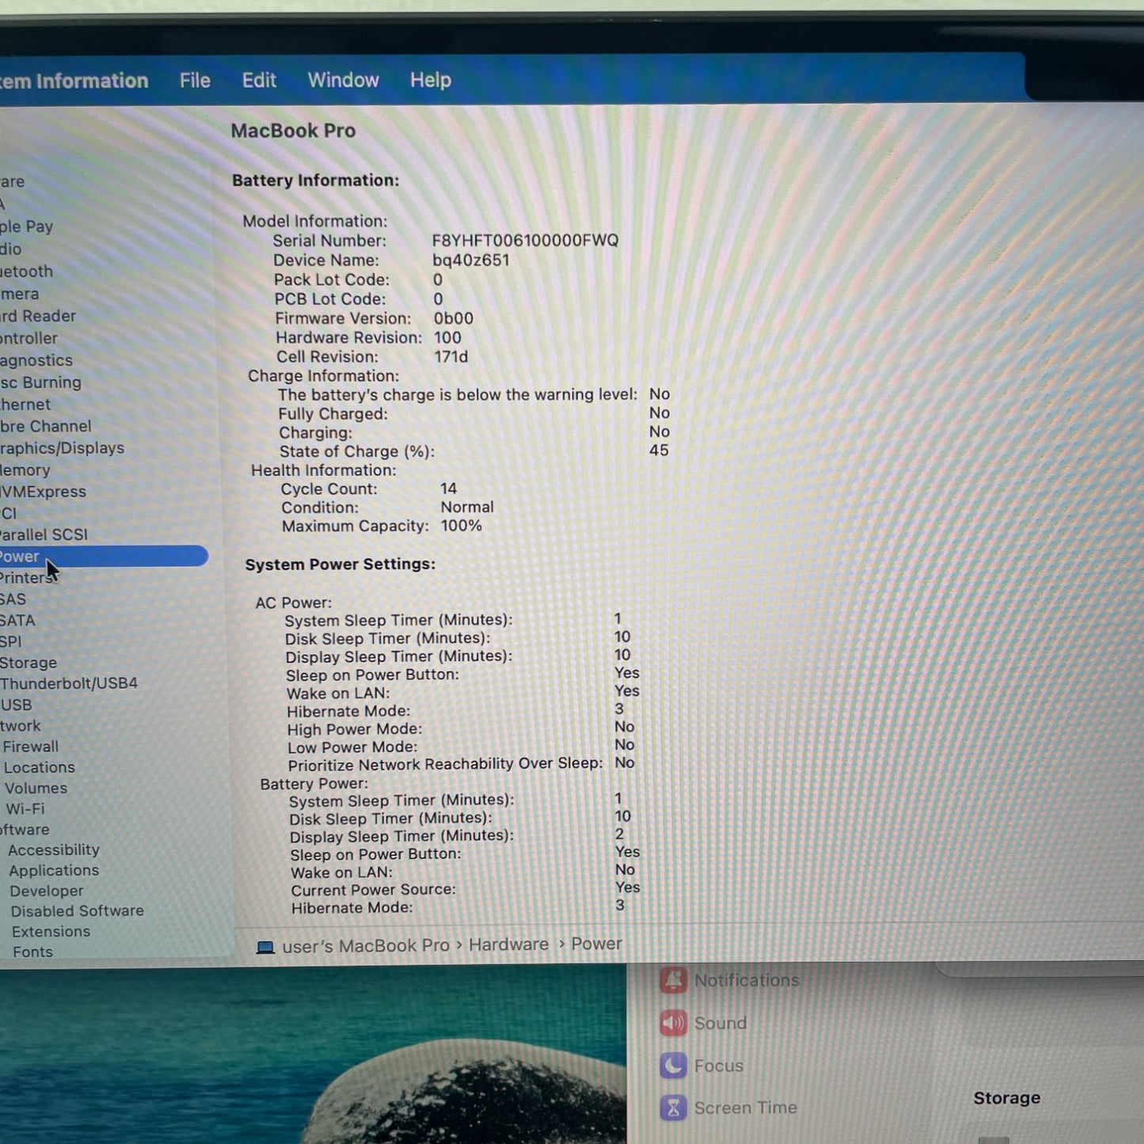This screenshot has width=1144, height=1144.
Task: Select USB in the sidebar
Action: pyautogui.click(x=17, y=705)
